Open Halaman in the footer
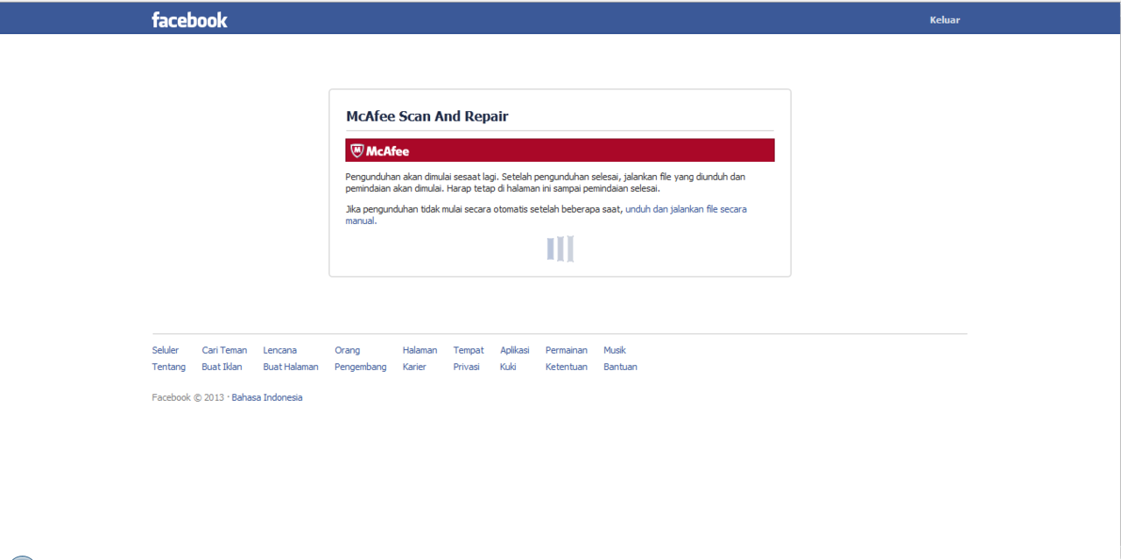1121x560 pixels. pyautogui.click(x=419, y=350)
